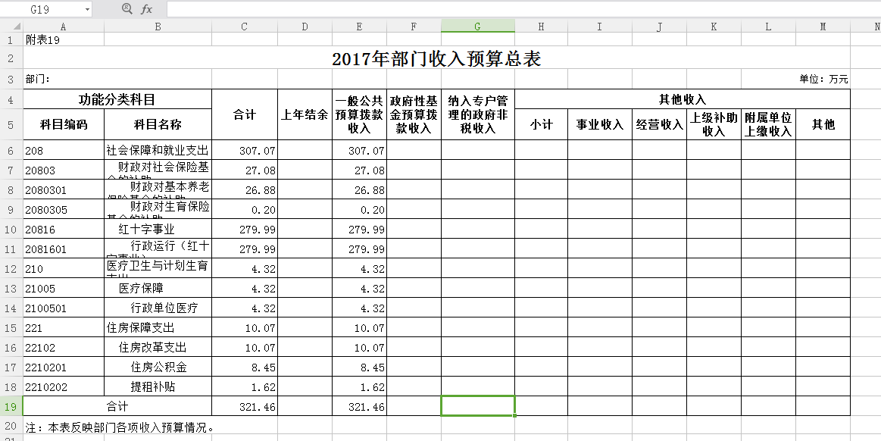Click subject code 2100501 cell
This screenshot has width=881, height=441.
point(64,308)
